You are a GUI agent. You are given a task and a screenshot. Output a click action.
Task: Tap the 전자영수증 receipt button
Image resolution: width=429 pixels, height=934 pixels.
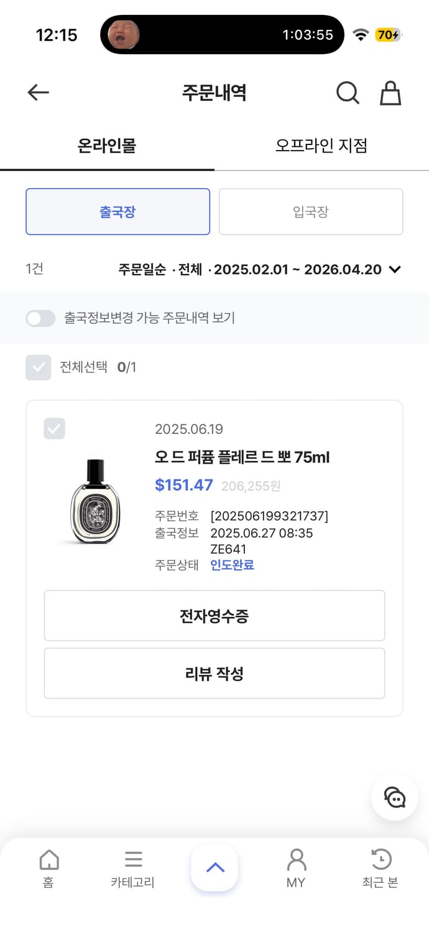(x=214, y=615)
